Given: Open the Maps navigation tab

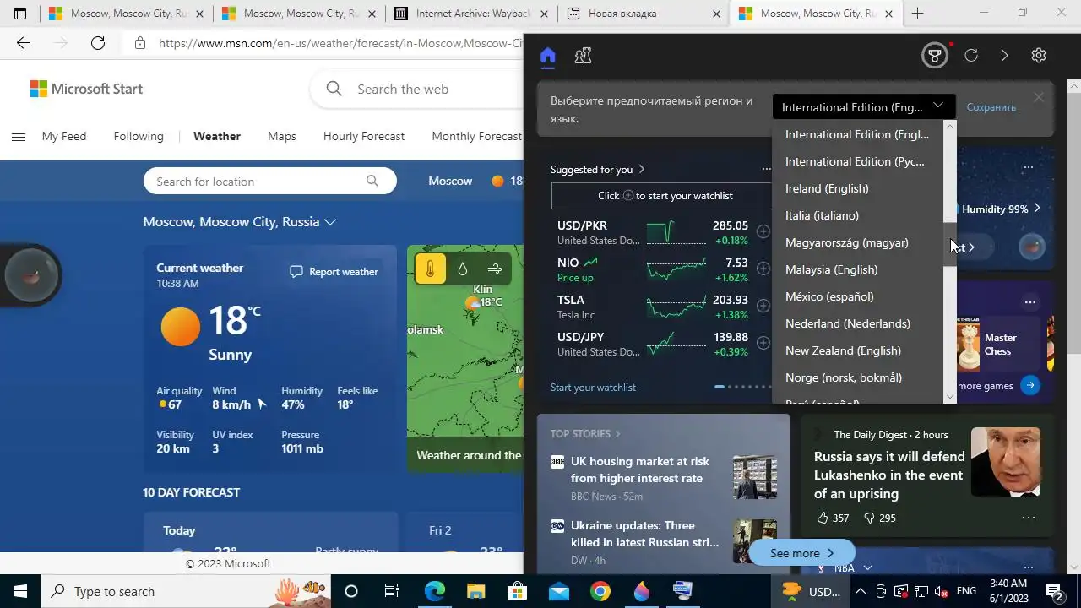Looking at the screenshot, I should 282,136.
